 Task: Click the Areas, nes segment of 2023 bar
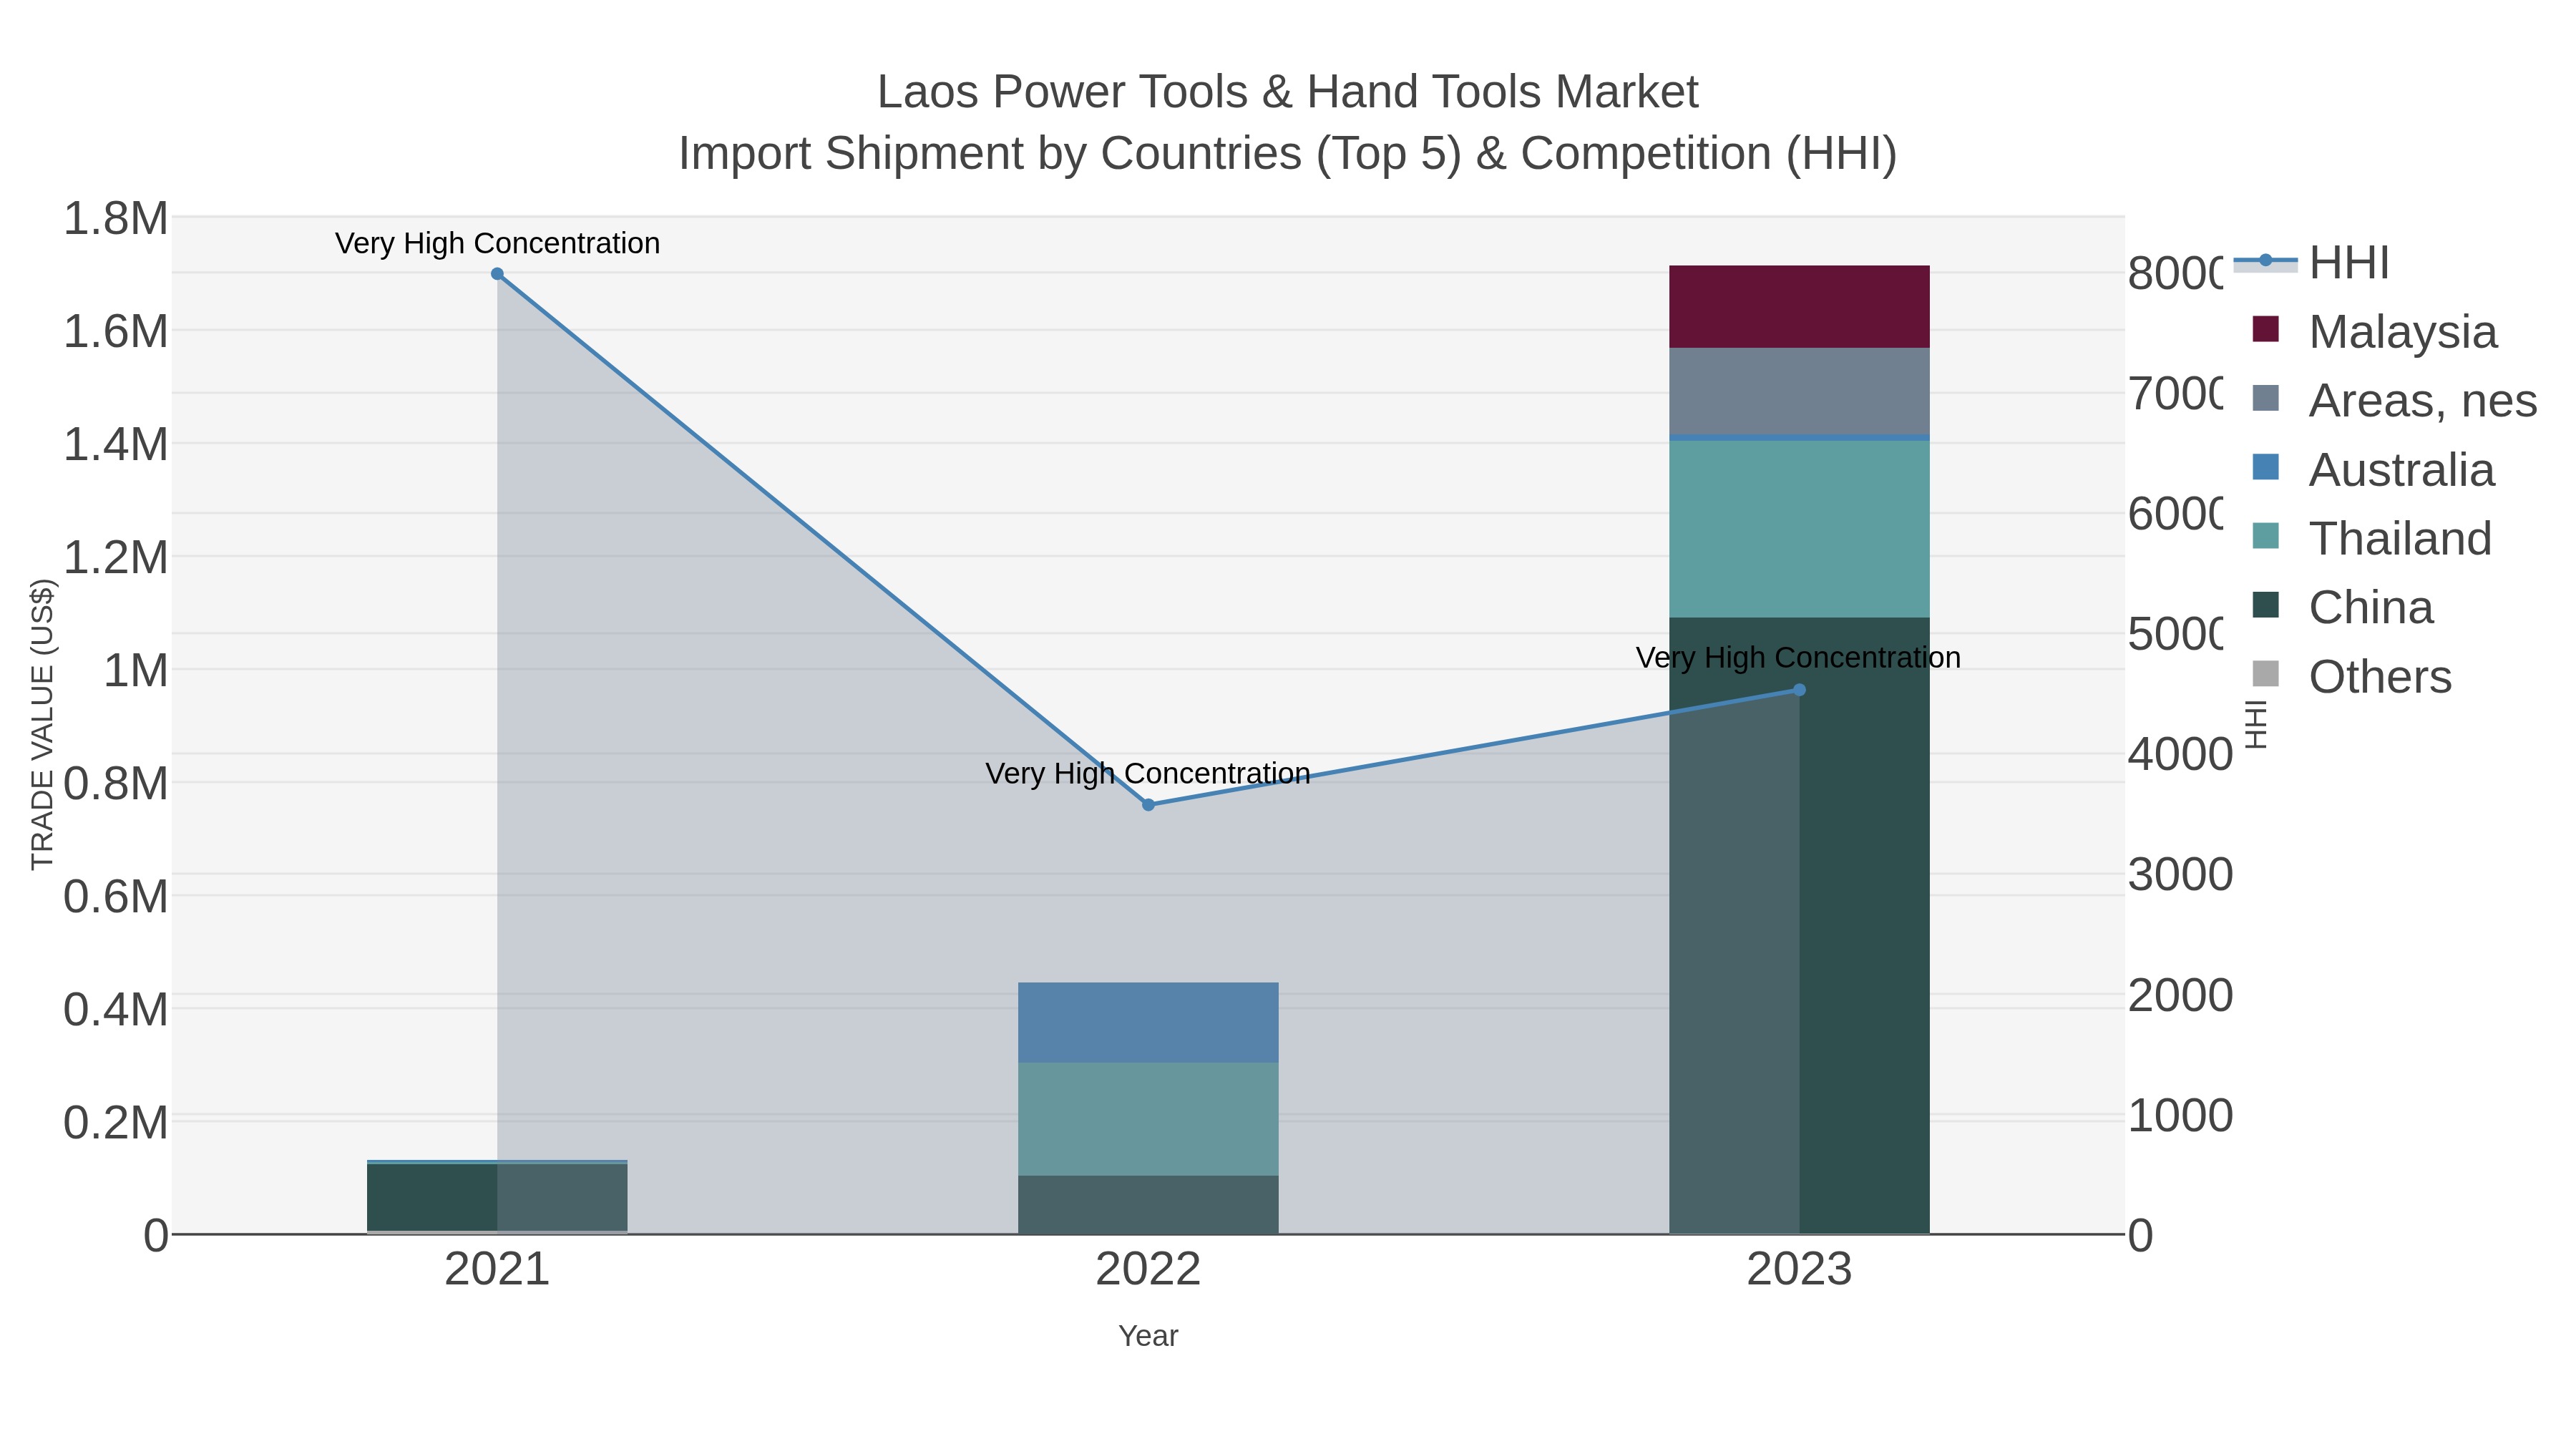[x=1799, y=392]
